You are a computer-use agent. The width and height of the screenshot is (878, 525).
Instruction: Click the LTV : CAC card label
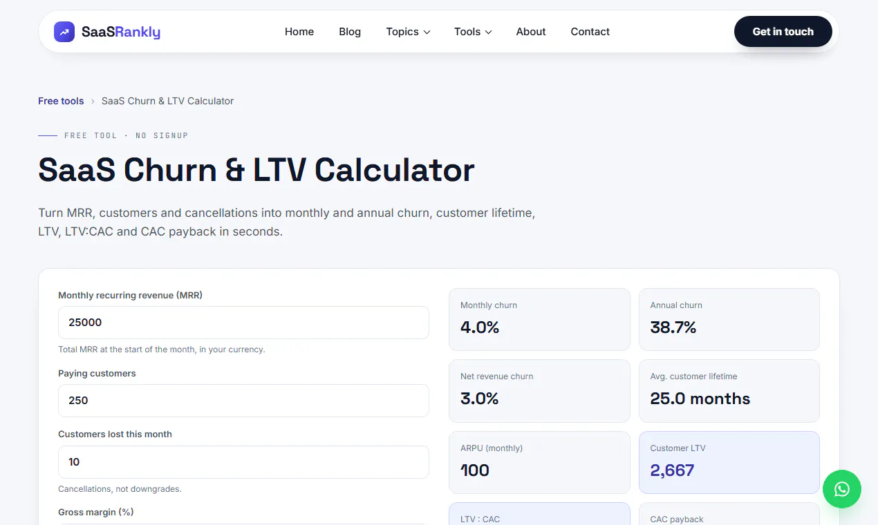click(480, 519)
